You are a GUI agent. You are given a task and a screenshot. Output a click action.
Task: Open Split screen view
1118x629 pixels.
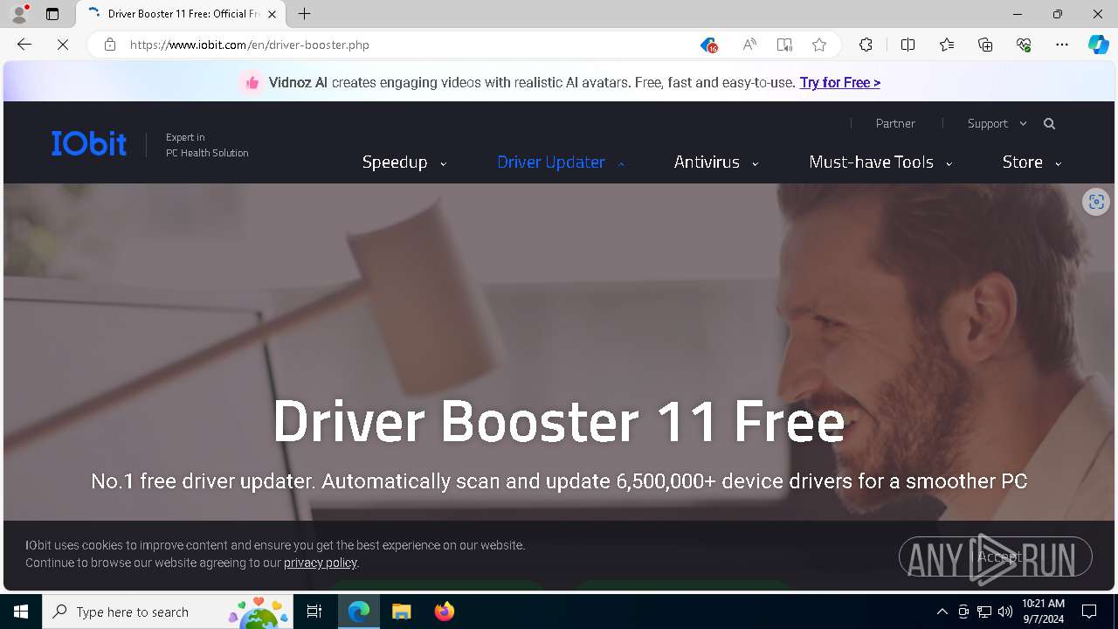pyautogui.click(x=908, y=45)
